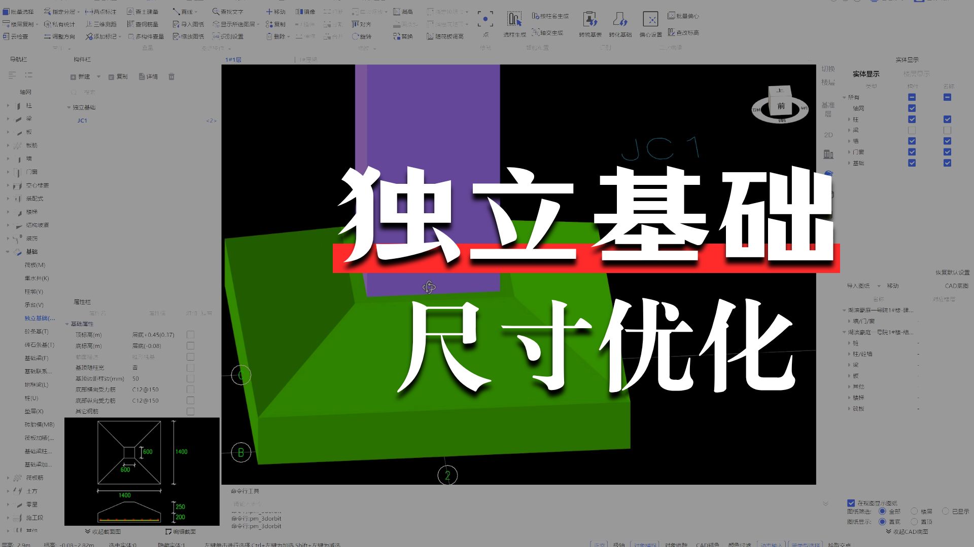
Task: Open the 指定分层 dropdown arrow
Action: click(x=78, y=12)
